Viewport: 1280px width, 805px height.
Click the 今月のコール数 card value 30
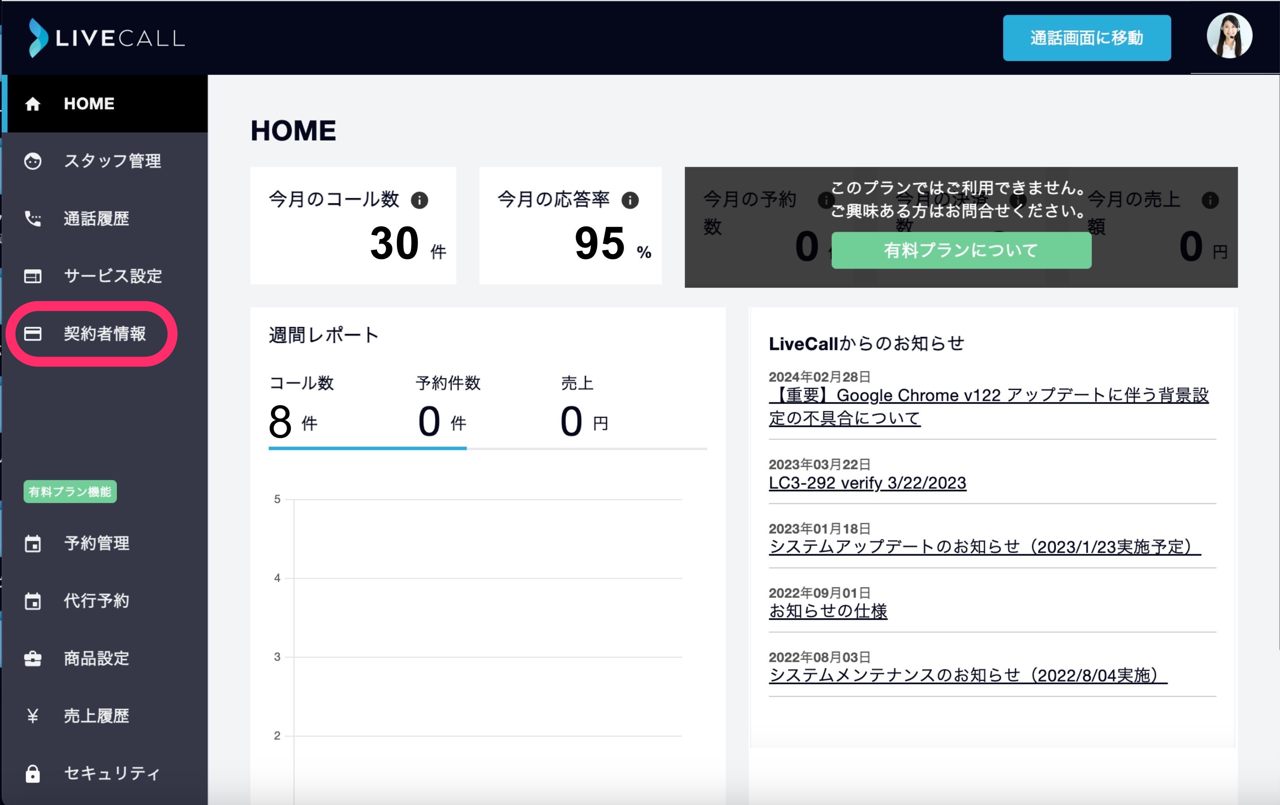click(394, 243)
